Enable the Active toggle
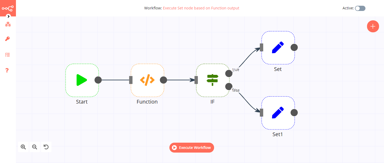Image resolution: width=384 pixels, height=163 pixels. click(360, 8)
